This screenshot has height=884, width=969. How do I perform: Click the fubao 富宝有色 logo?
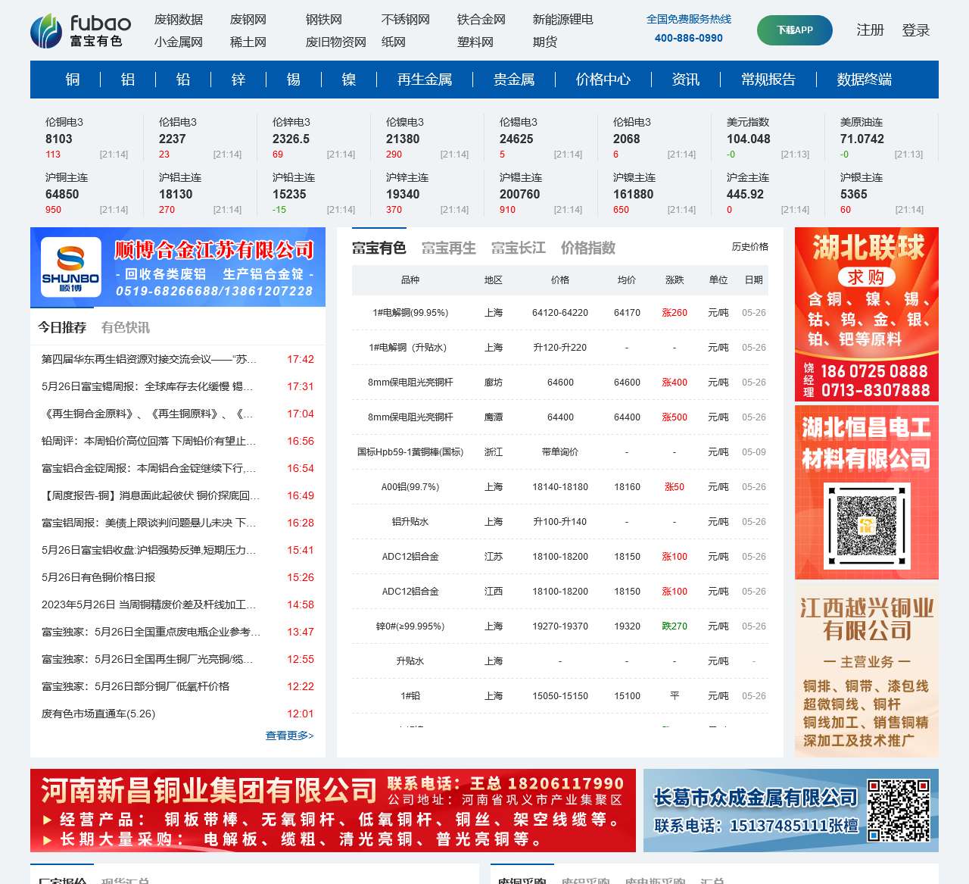81,30
